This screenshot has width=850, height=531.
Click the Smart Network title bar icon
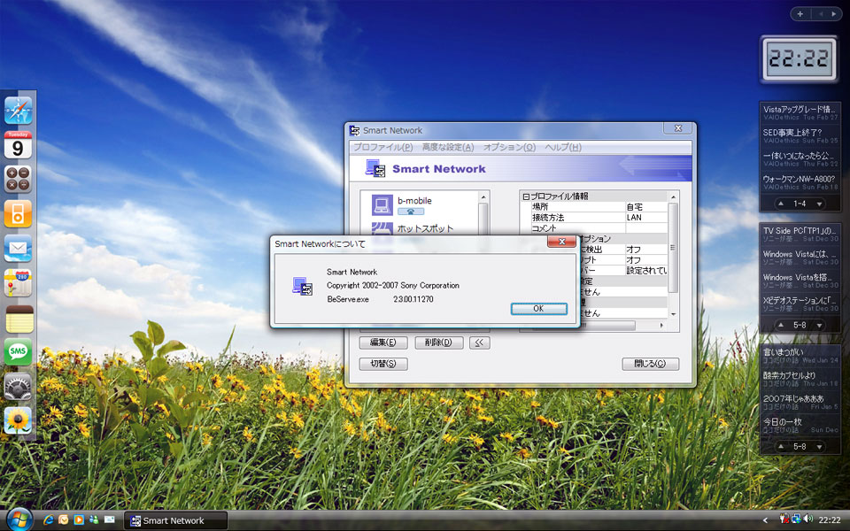coord(355,131)
